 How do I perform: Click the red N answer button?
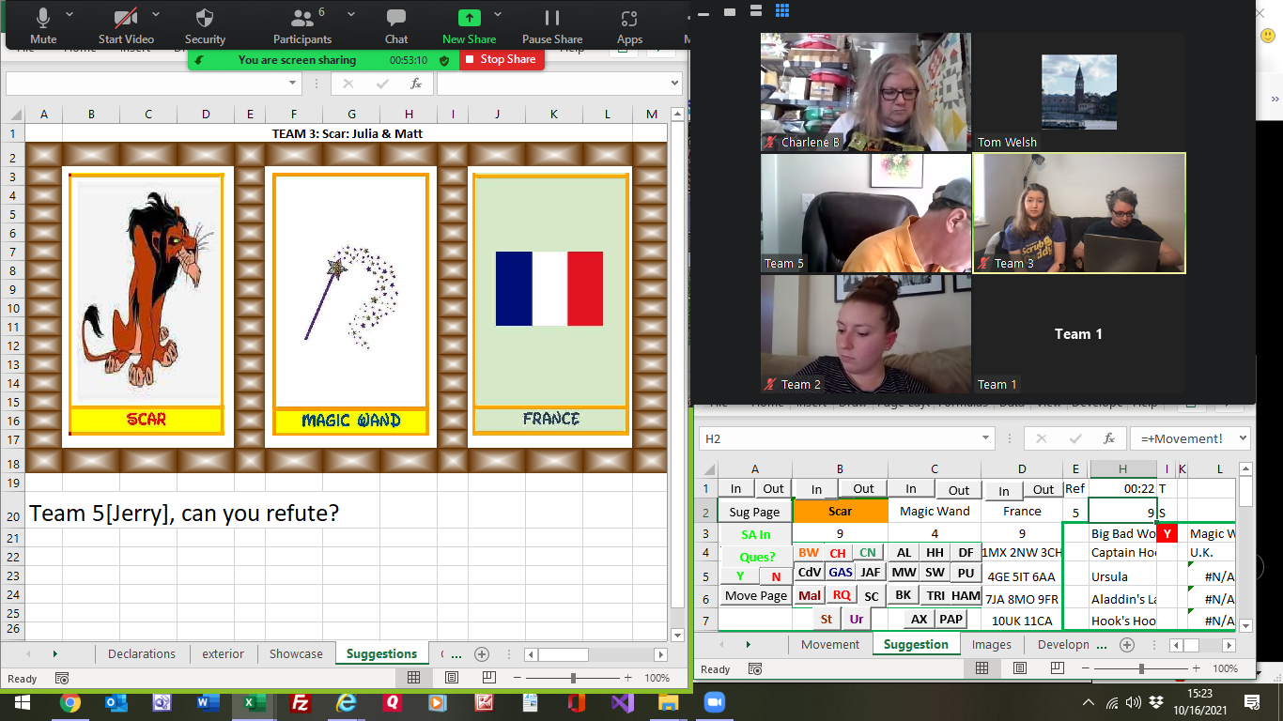pyautogui.click(x=776, y=576)
